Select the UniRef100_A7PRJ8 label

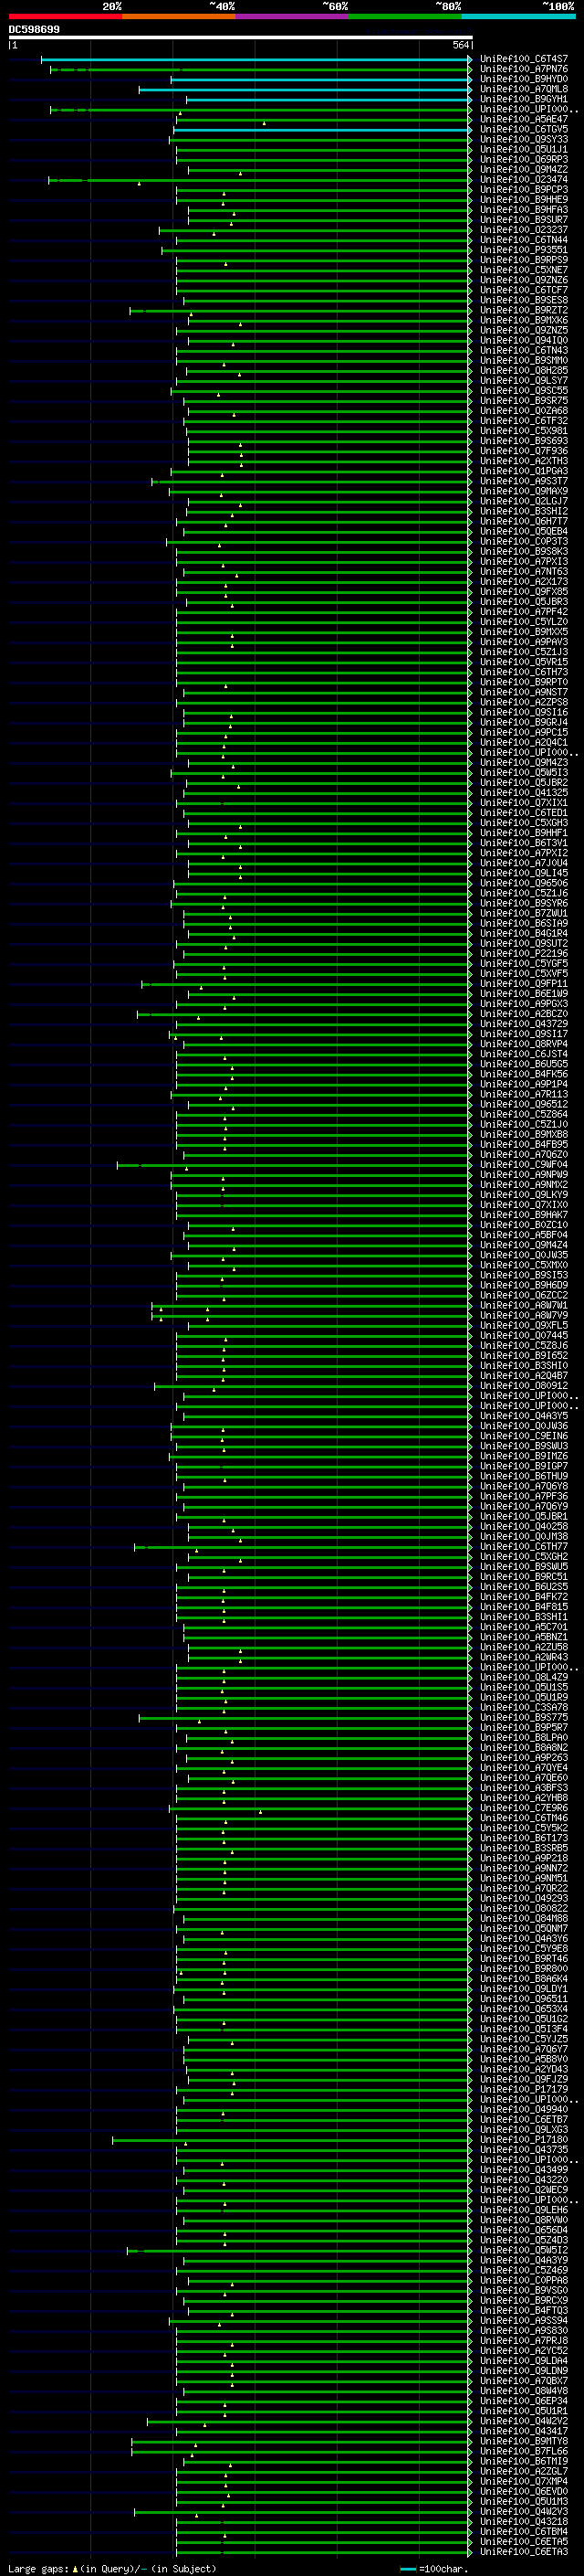(x=524, y=2341)
